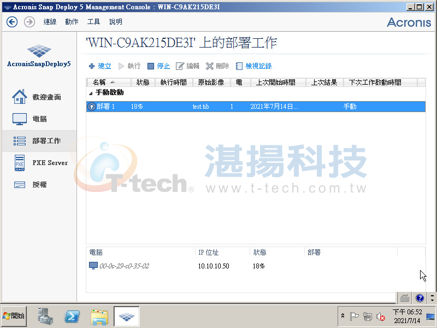This screenshot has height=328, width=437.
Task: Open the 歡迎畫面 home page
Action: [39, 97]
